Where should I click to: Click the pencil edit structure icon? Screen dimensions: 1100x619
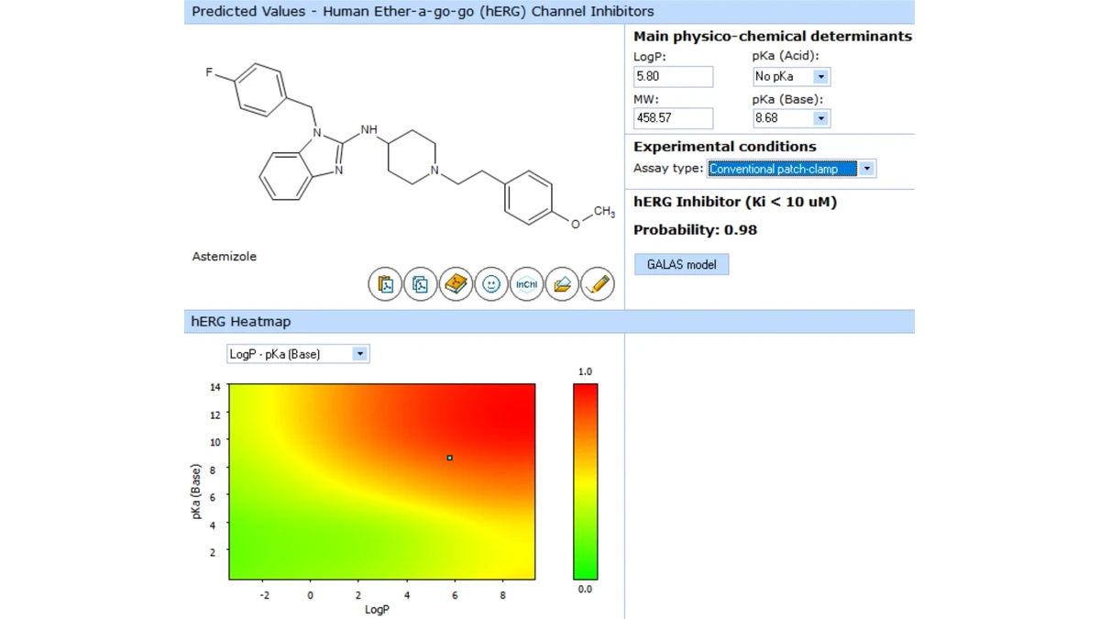pyautogui.click(x=597, y=284)
